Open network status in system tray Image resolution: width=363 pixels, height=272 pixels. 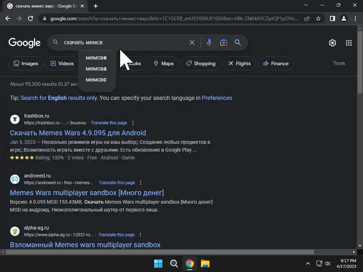click(x=319, y=263)
